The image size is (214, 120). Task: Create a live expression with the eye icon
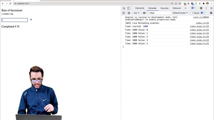pyautogui.click(x=144, y=13)
